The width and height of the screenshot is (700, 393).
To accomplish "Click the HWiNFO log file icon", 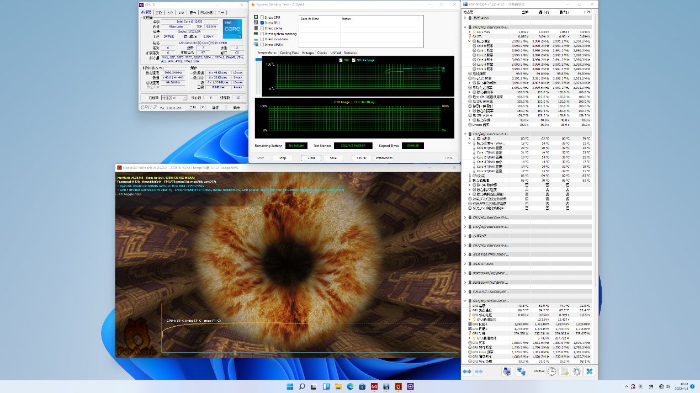I will click(564, 372).
